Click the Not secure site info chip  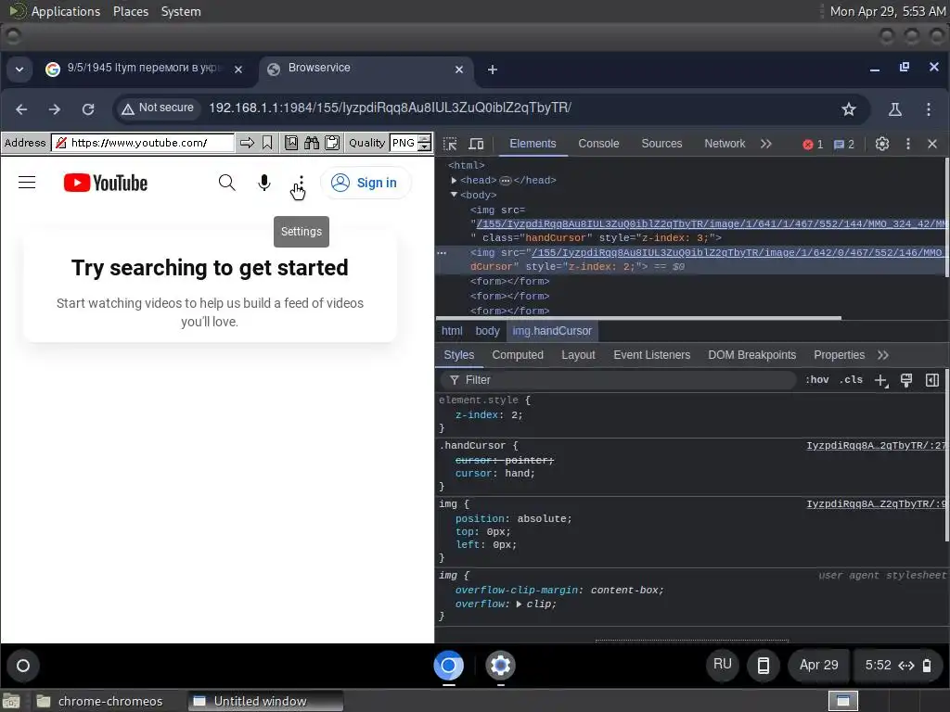pyautogui.click(x=159, y=108)
